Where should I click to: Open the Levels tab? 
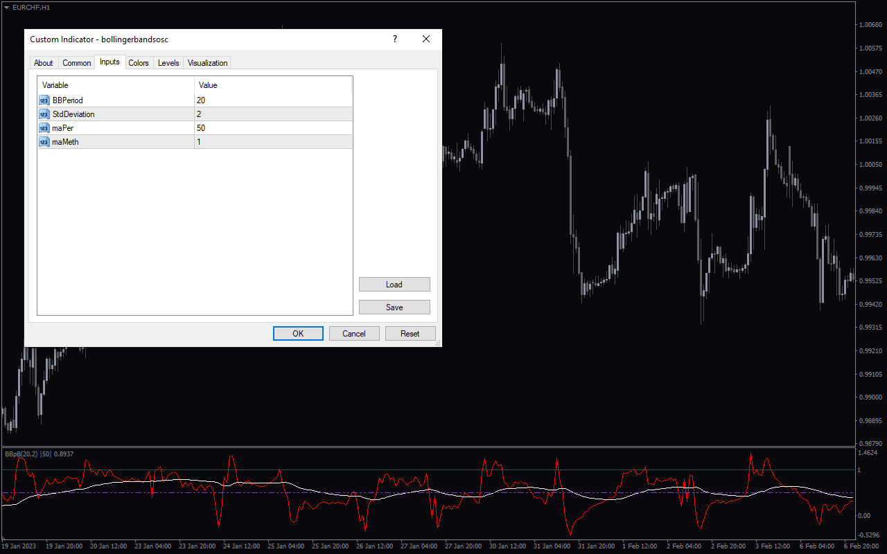pos(168,63)
